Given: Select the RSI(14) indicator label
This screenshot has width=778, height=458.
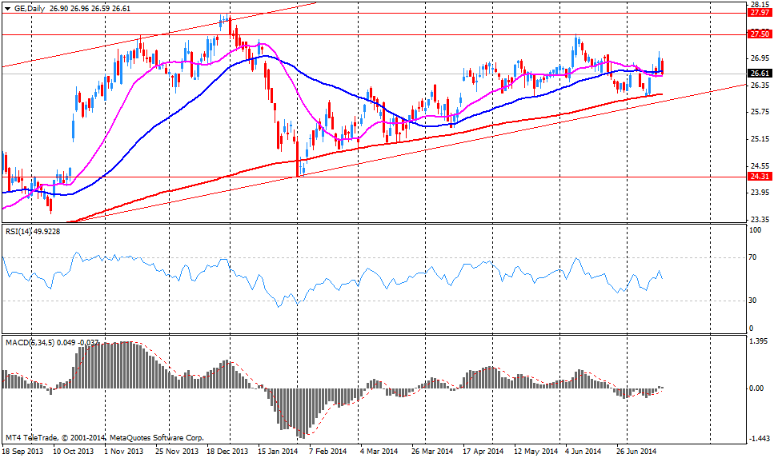Looking at the screenshot, I should [x=30, y=233].
